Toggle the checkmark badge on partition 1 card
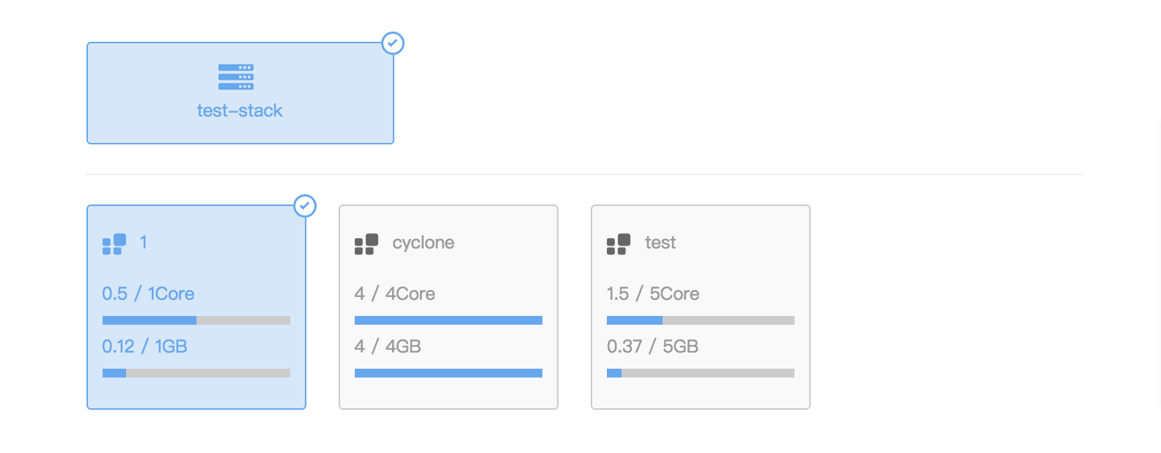This screenshot has height=453, width=1161. [x=305, y=206]
